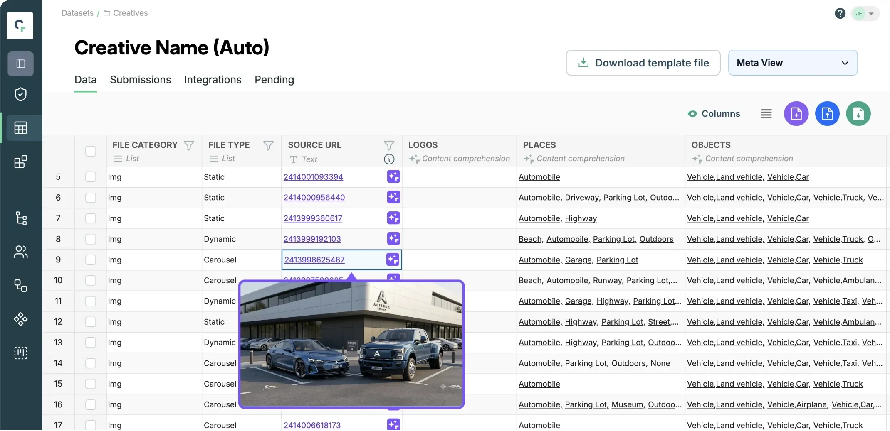
Task: Open source URL 2413999360617
Action: coord(313,218)
